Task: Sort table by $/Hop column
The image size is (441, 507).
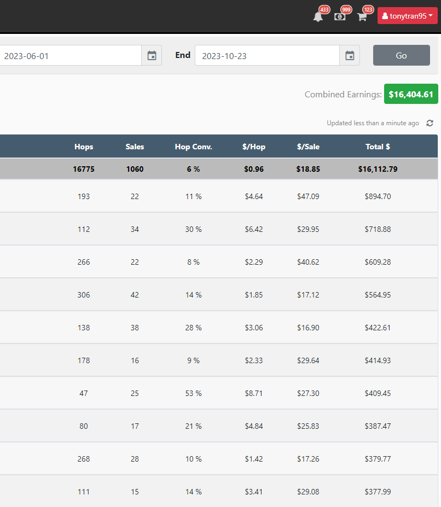Action: click(x=254, y=147)
